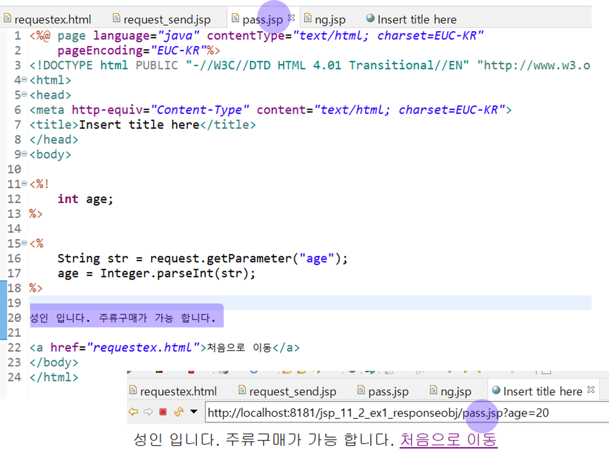The height and width of the screenshot is (475, 609).
Task: Click the Korean text on line 20
Action: tap(123, 318)
